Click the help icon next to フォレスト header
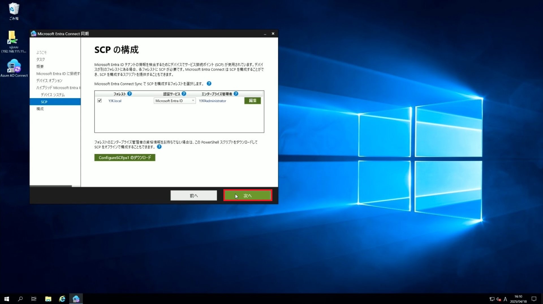The image size is (543, 304). pos(130,94)
